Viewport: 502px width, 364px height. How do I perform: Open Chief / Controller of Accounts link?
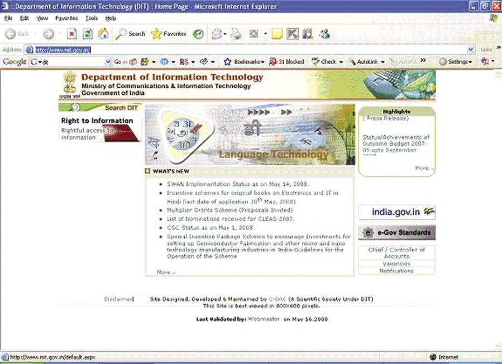pos(396,253)
